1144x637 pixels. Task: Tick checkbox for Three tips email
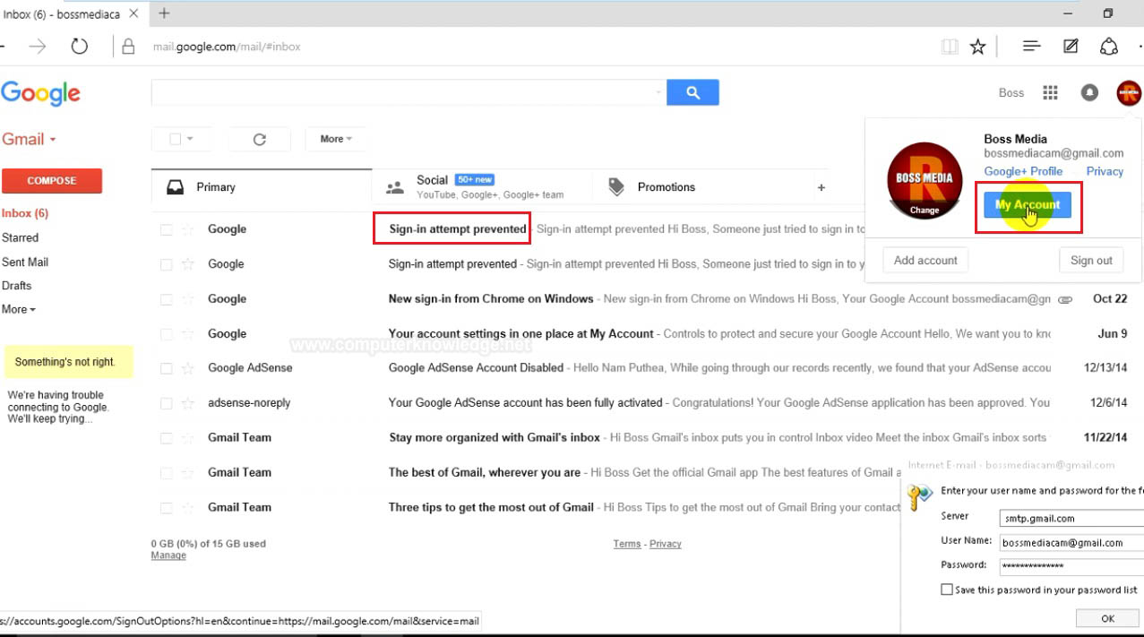tap(166, 507)
